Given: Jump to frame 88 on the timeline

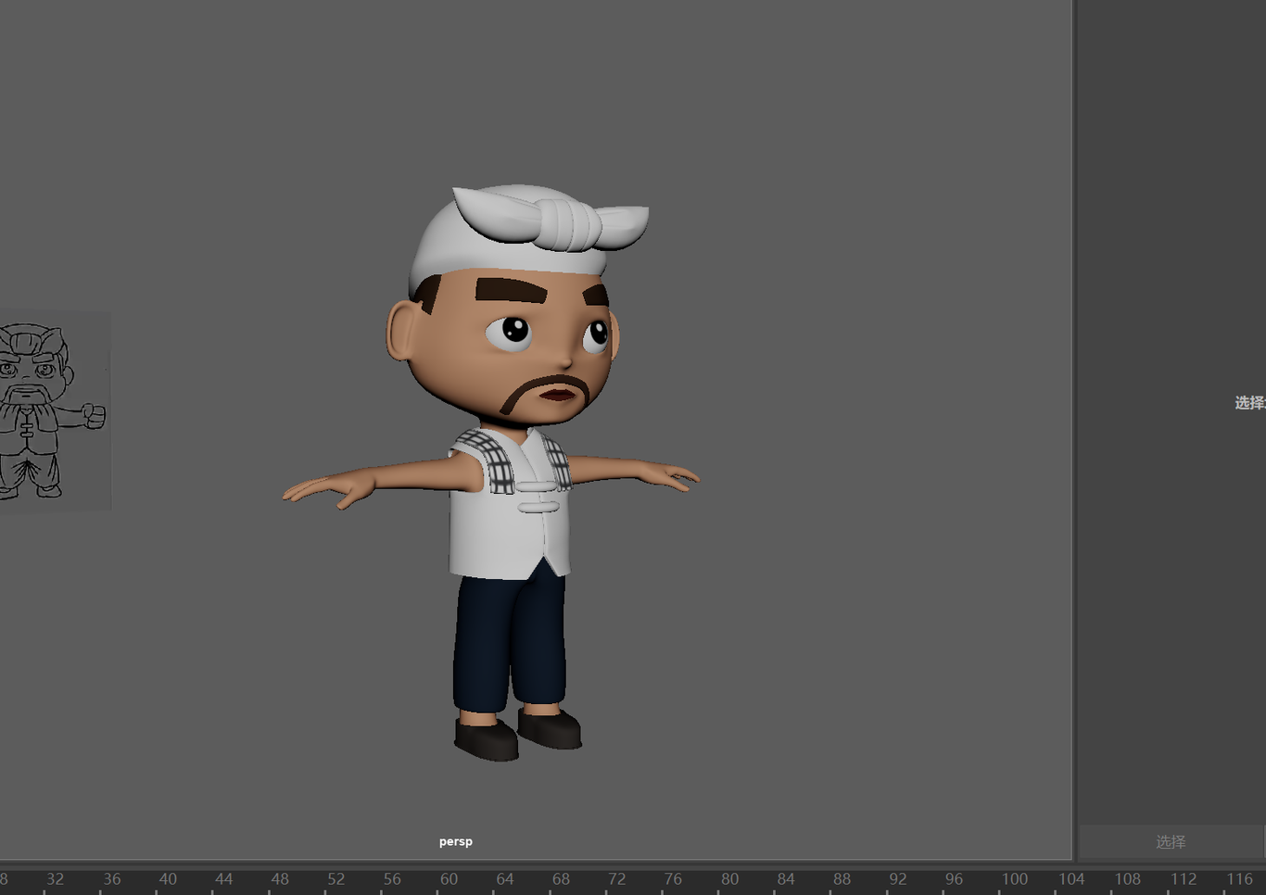Looking at the screenshot, I should coord(842,878).
